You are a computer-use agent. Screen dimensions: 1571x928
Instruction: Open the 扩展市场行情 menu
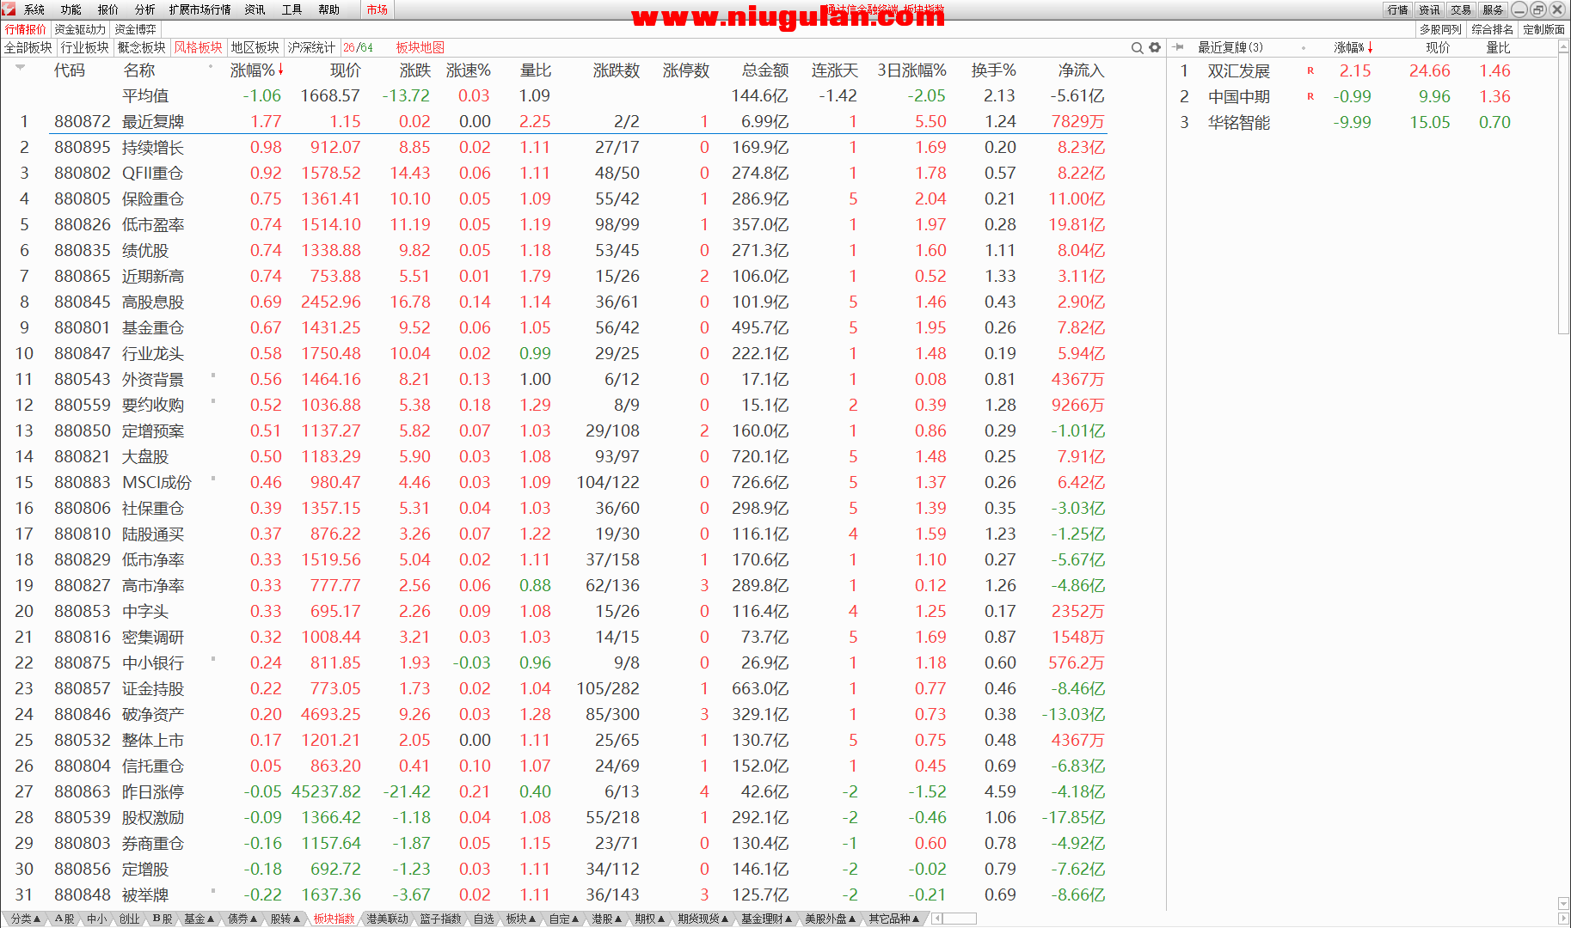pyautogui.click(x=199, y=9)
